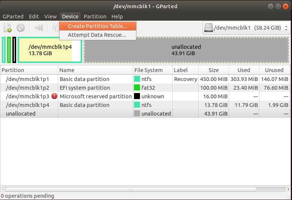Click the New partition toolbar icon
The image size is (292, 200).
pos(8,28)
